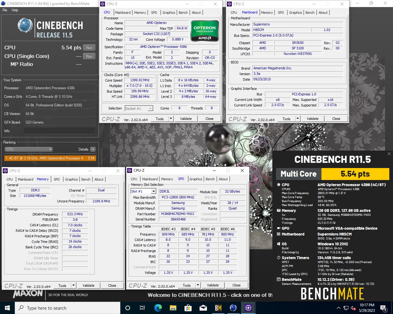Click the Cinebench logo sphere
This screenshot has width=393, height=314.
pyautogui.click(x=25, y=25)
